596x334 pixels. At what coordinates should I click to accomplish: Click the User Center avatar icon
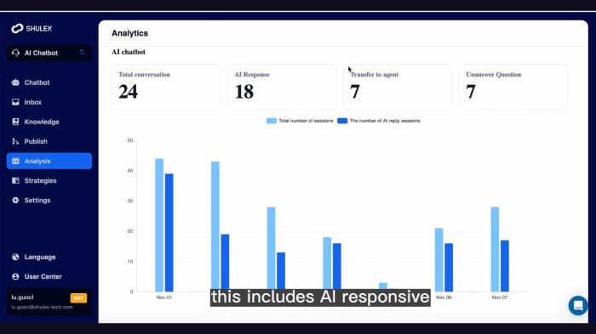click(15, 277)
